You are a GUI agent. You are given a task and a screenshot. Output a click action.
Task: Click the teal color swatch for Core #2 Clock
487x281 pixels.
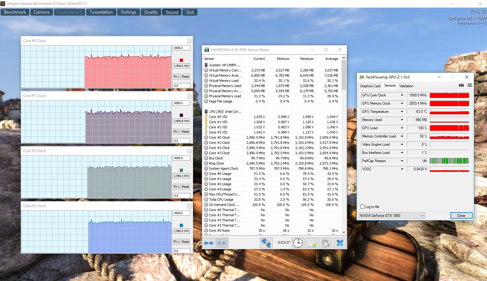[181, 170]
